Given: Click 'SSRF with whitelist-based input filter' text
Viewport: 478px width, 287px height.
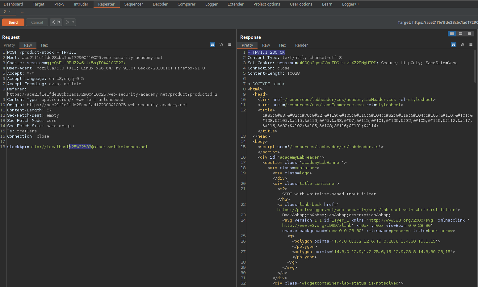Looking at the screenshot, I should coord(329,194).
